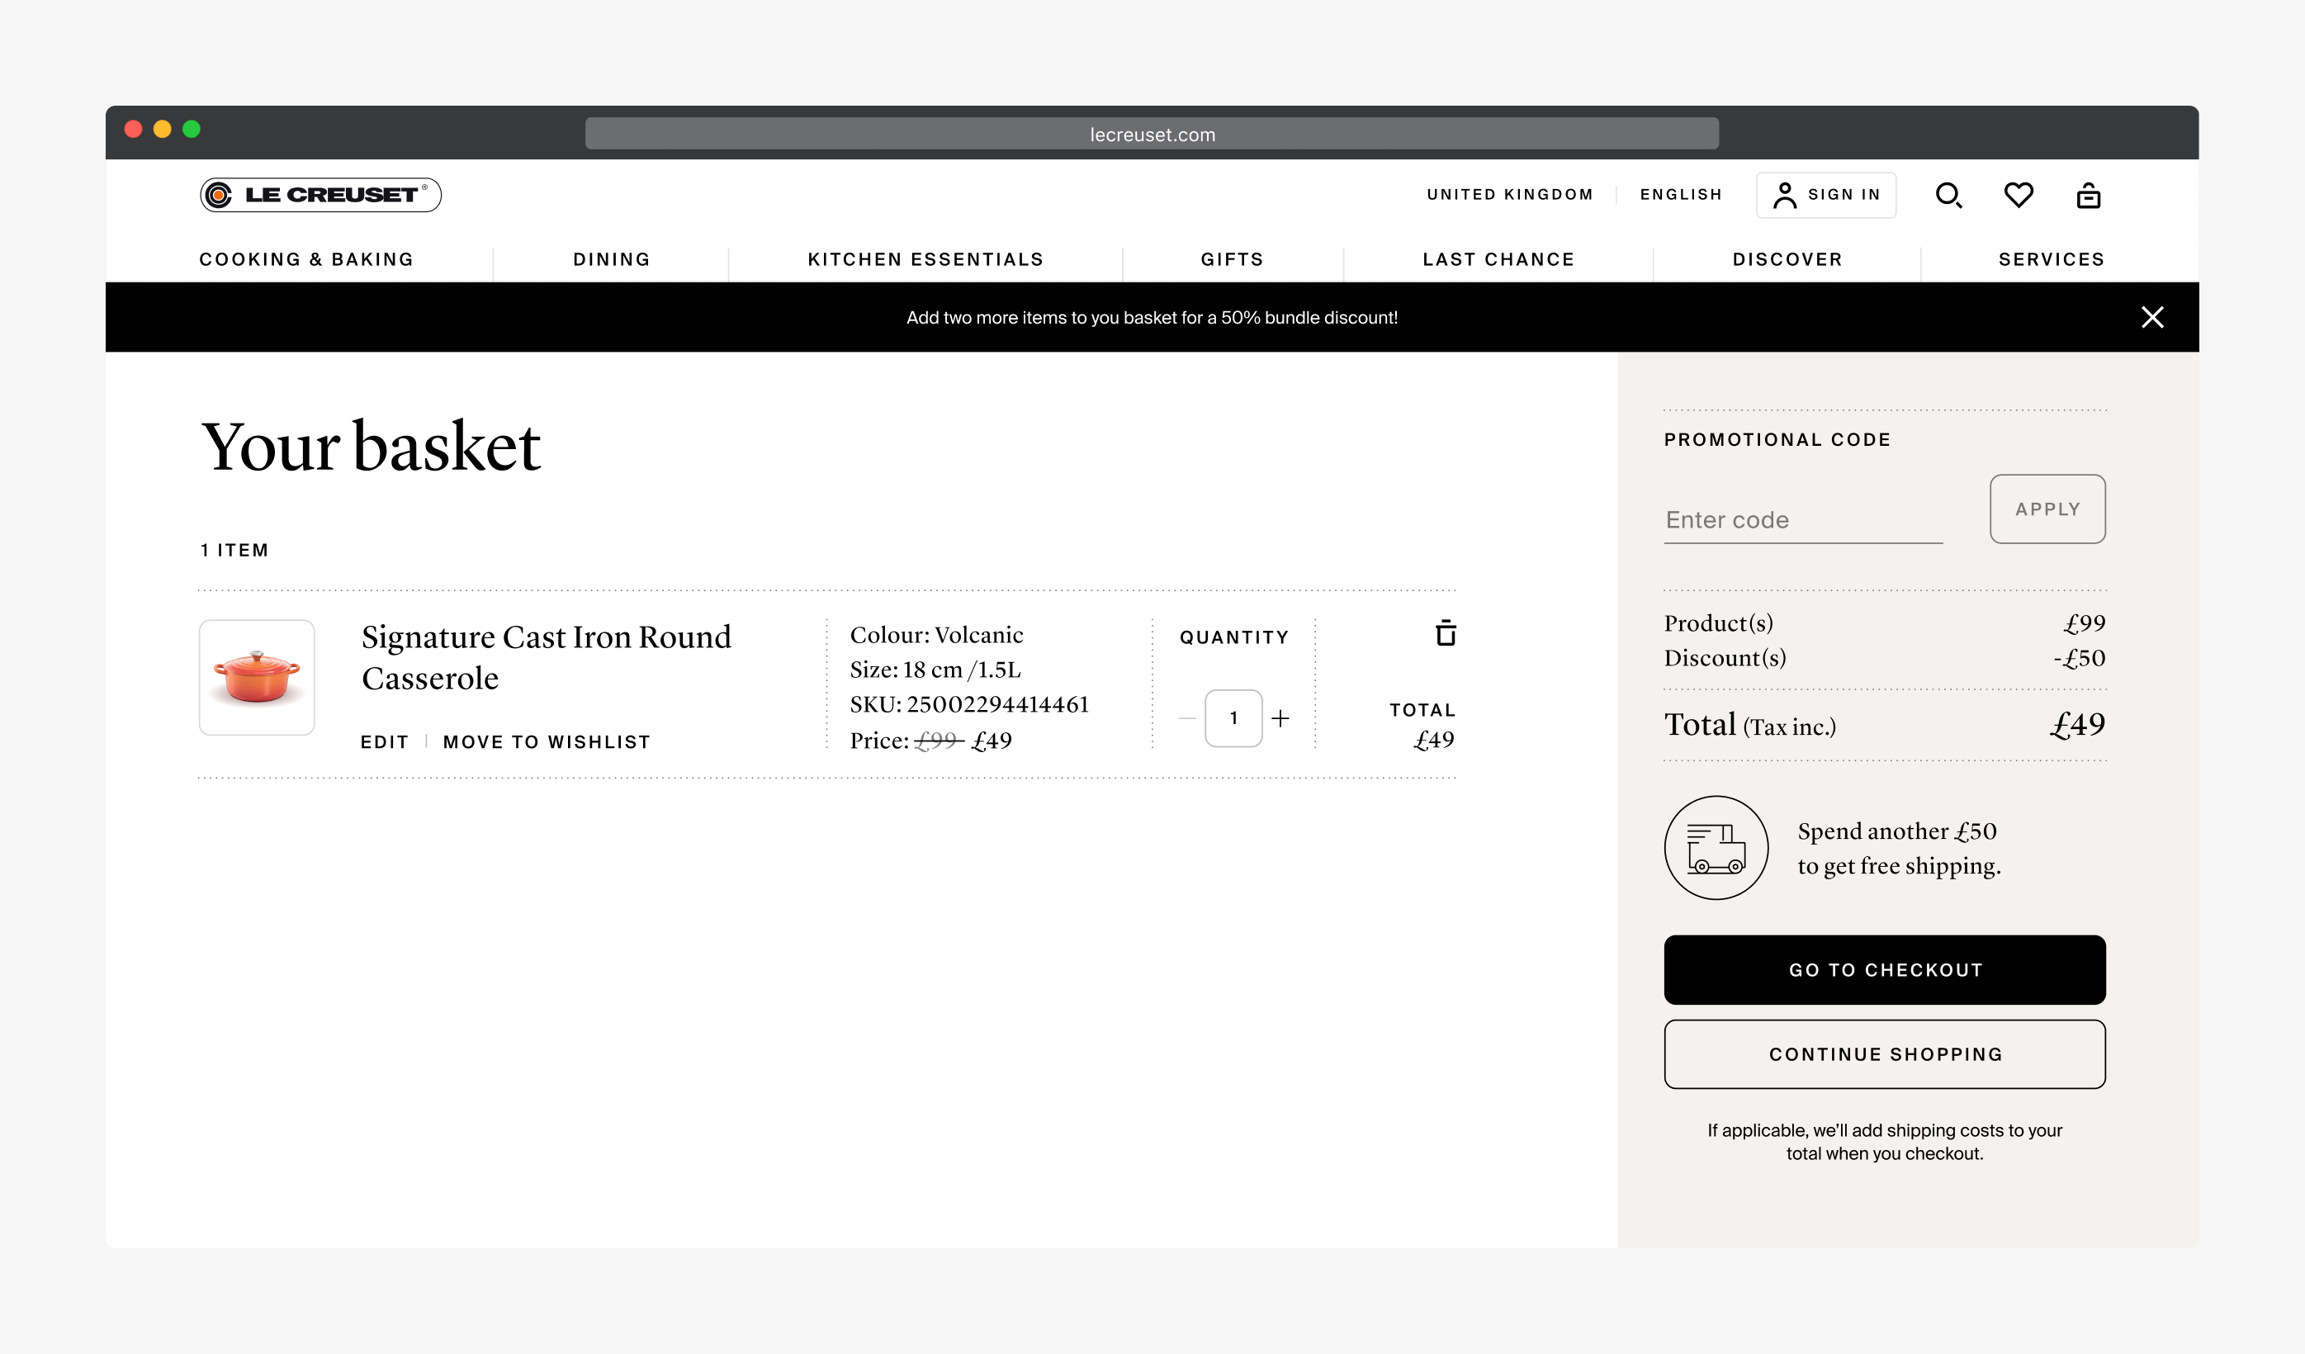Click Continue Shopping button
The image size is (2305, 1354).
point(1884,1054)
